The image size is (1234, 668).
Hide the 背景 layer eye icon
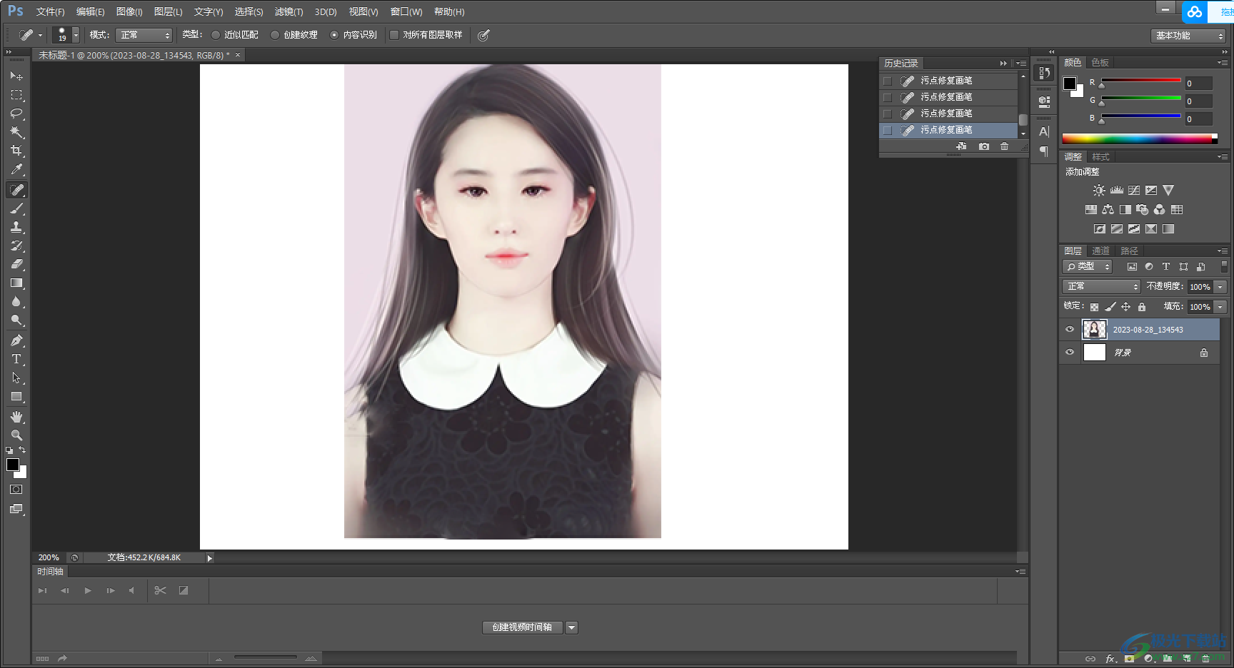pyautogui.click(x=1070, y=353)
